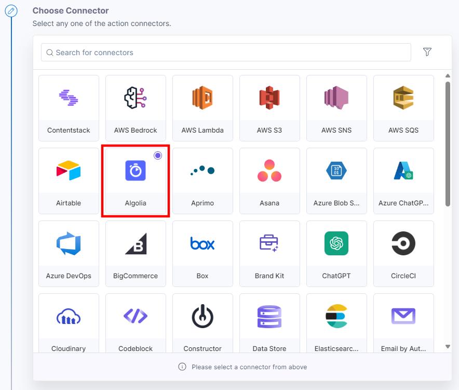Click the "Choose Connector" heading
Screen dimensions: 459x390
coord(71,10)
